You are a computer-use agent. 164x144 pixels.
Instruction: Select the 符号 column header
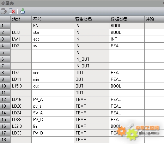pyautogui.click(x=53, y=19)
